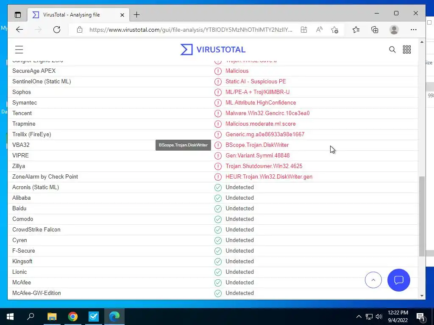Activate Read aloud in address bar
This screenshot has height=325, width=434.
pyautogui.click(x=319, y=30)
